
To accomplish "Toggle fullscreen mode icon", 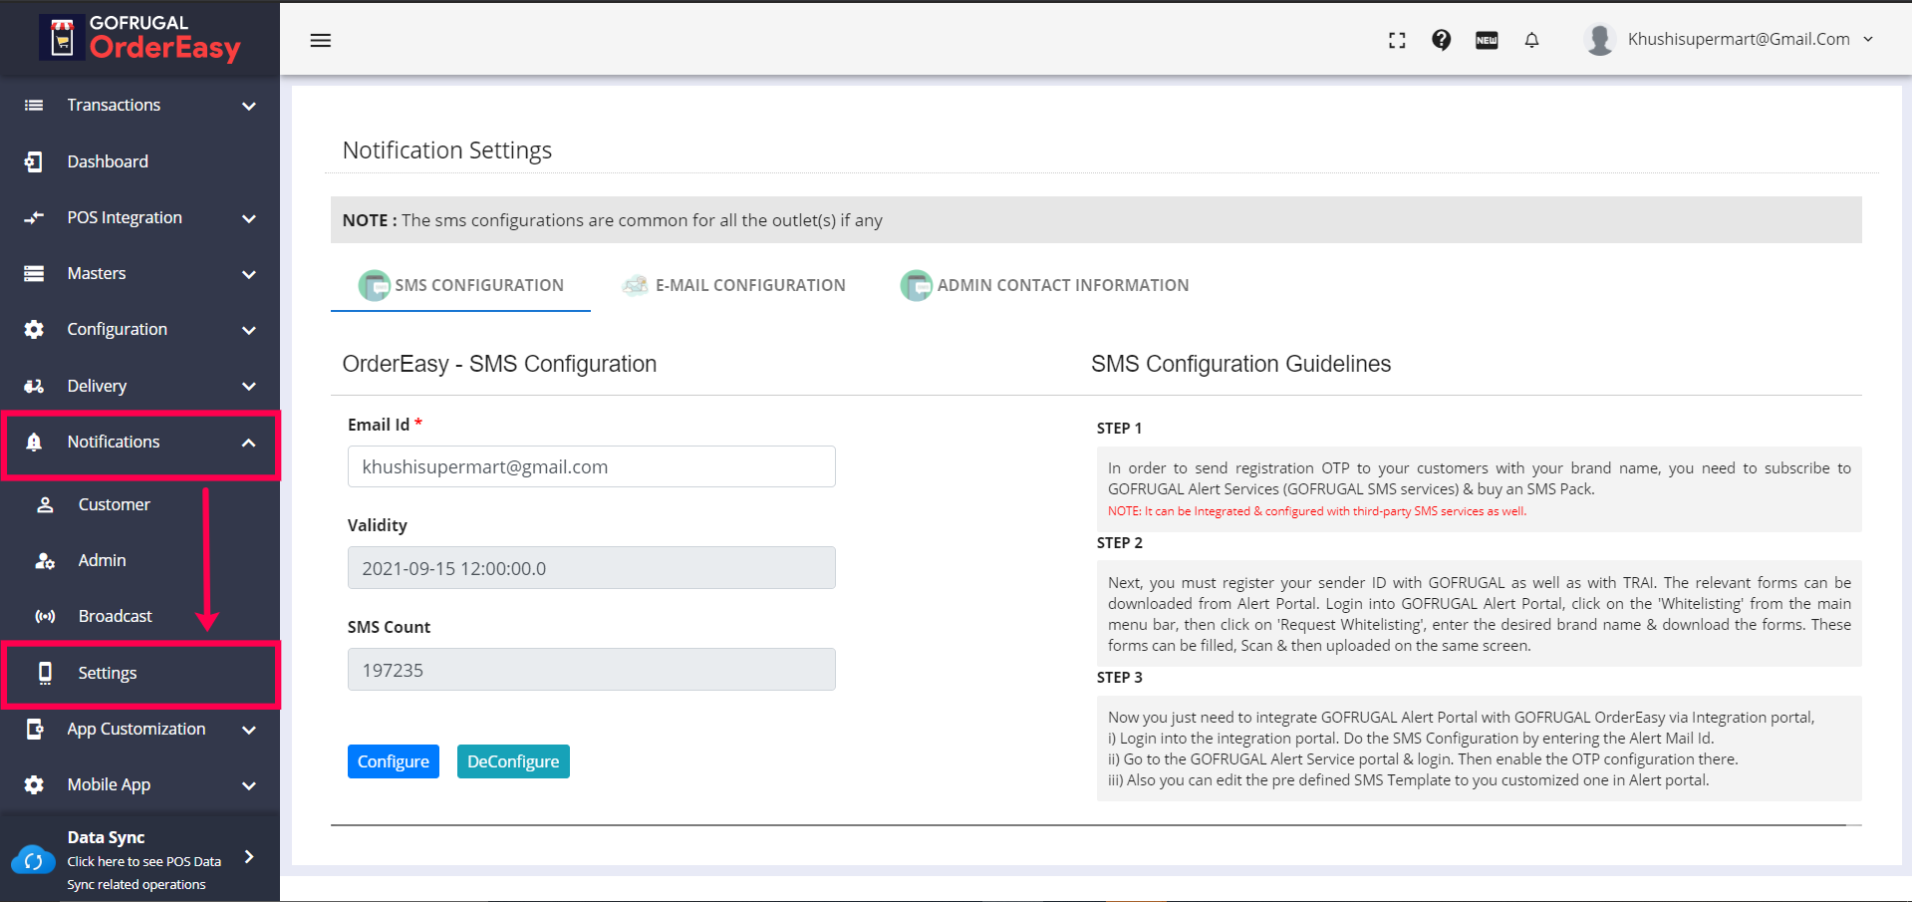I will tap(1397, 40).
